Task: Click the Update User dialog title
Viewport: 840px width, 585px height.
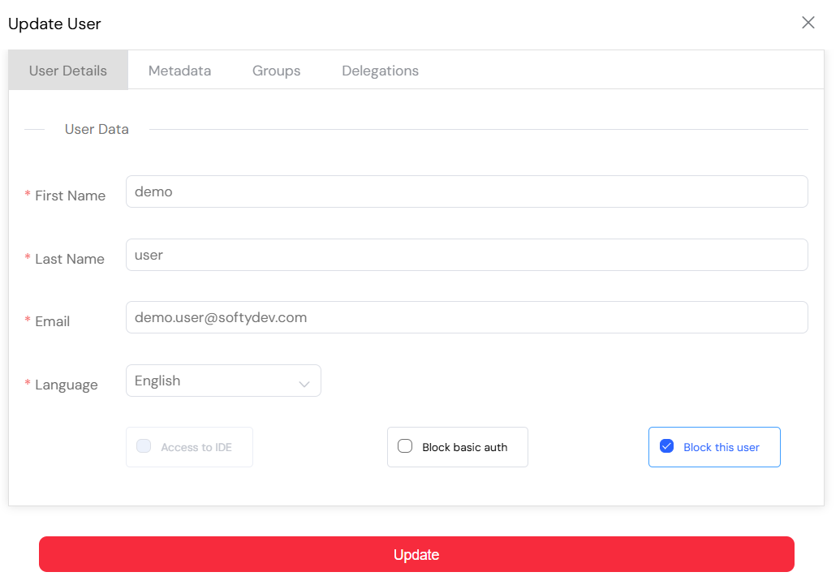Action: click(x=54, y=24)
